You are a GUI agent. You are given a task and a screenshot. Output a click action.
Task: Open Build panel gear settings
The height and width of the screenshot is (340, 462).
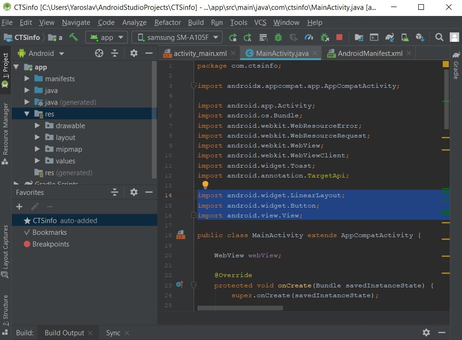point(426,332)
